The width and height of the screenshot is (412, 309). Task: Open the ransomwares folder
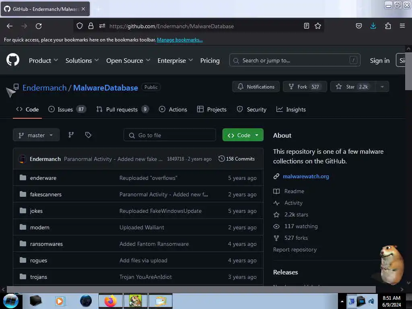46,244
